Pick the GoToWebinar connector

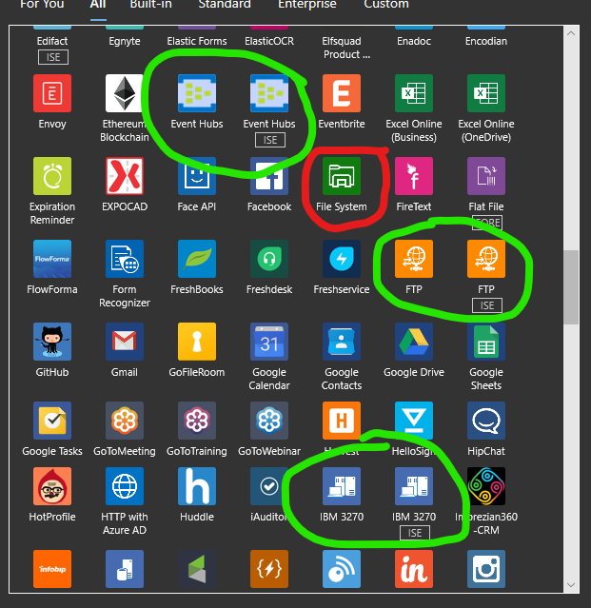269,421
